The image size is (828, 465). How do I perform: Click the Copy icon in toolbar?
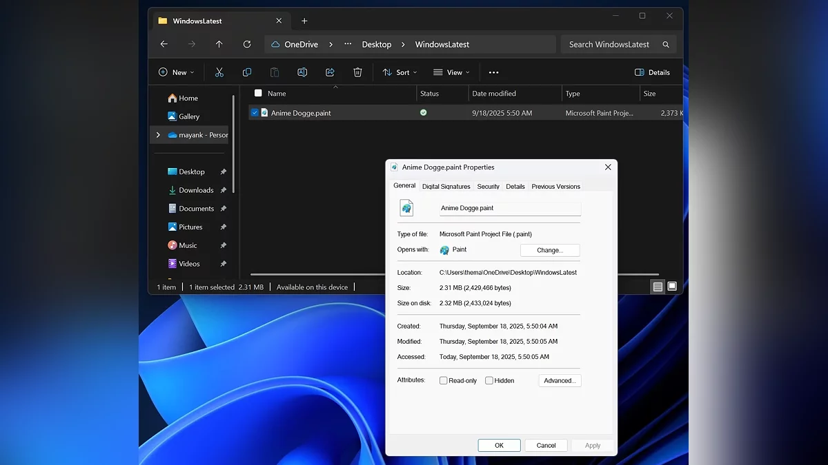(x=247, y=72)
